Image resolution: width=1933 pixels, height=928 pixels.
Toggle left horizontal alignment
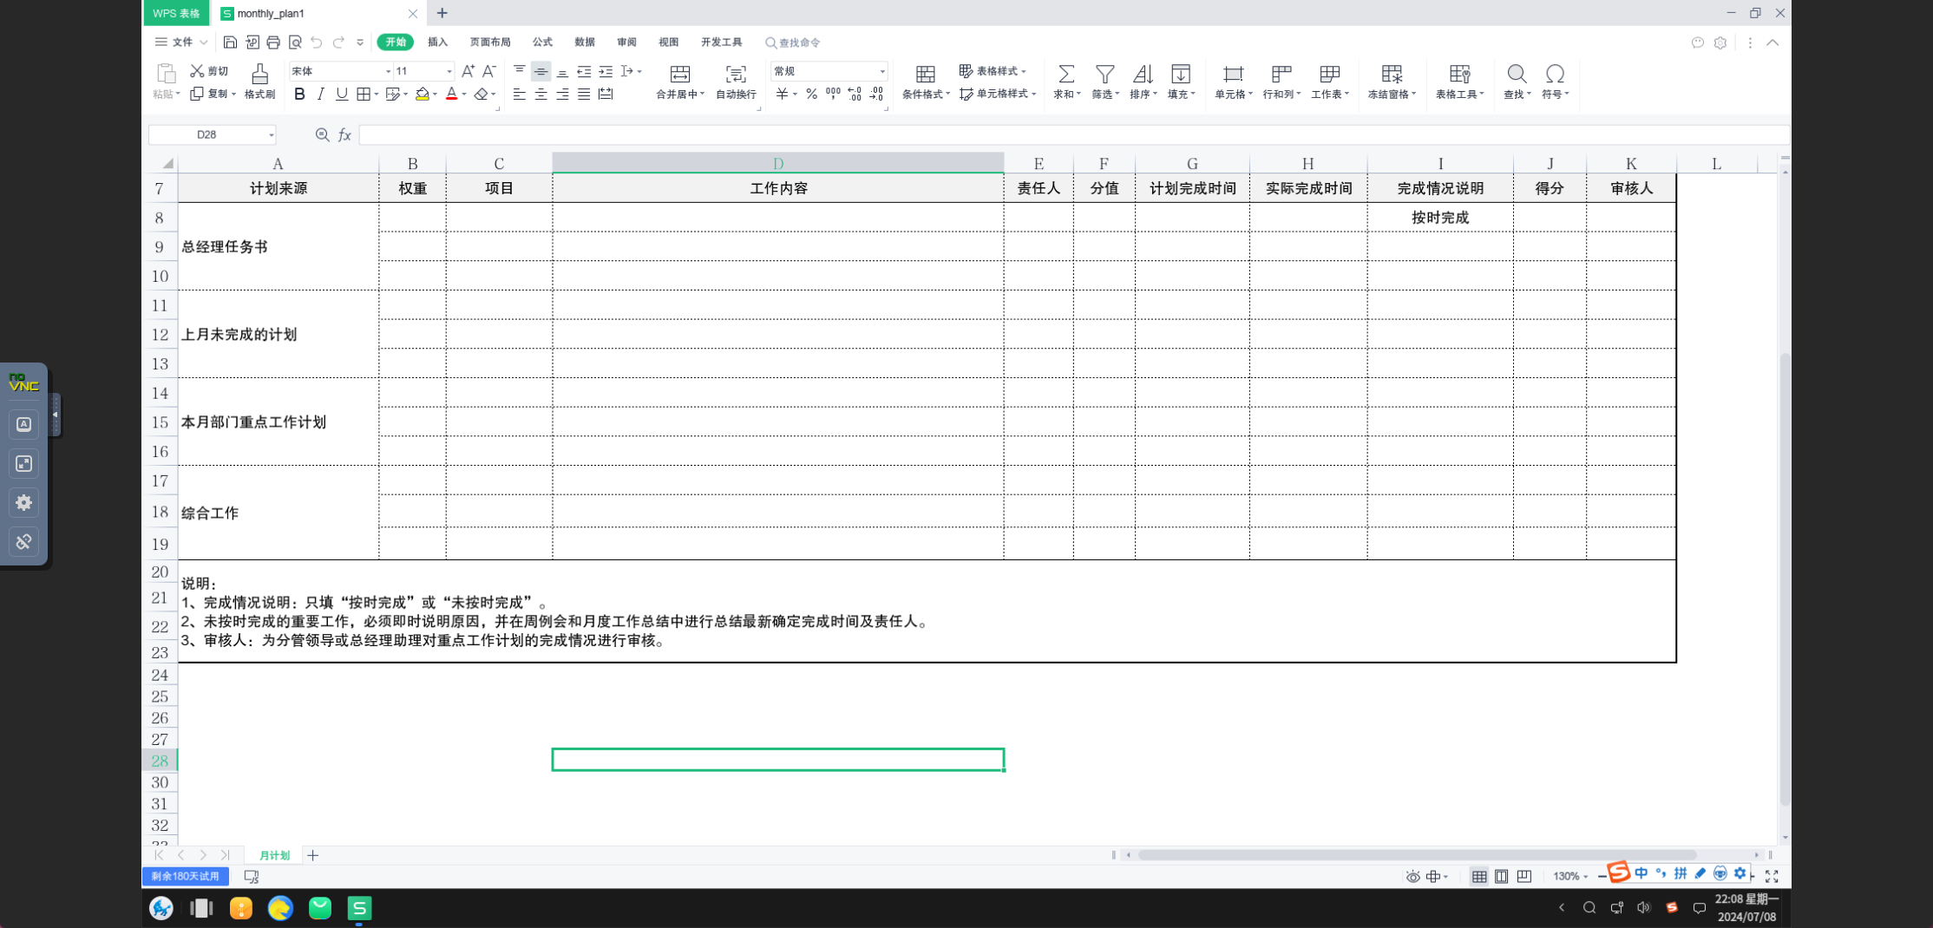click(519, 94)
